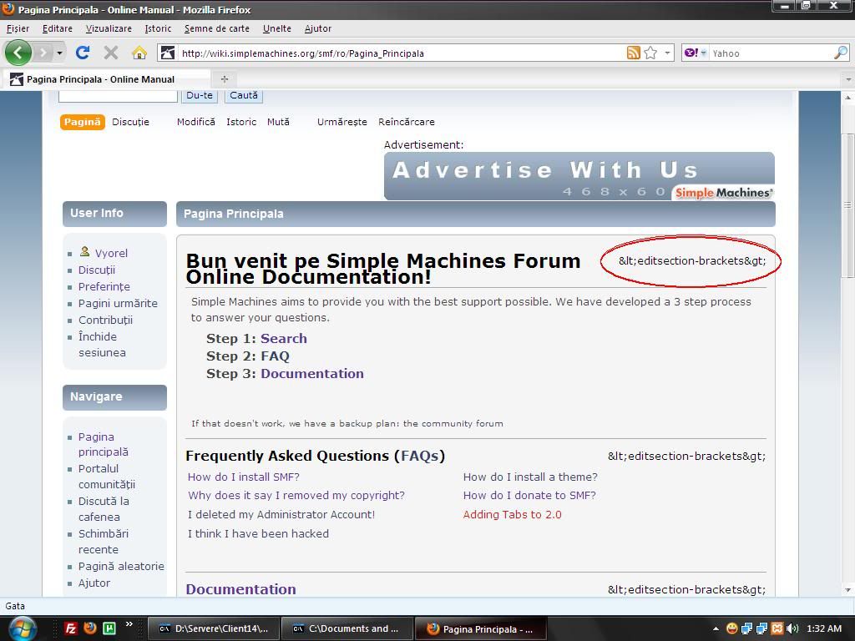The image size is (855, 641).
Task: Reload the page with the blue refresh icon
Action: (x=83, y=53)
